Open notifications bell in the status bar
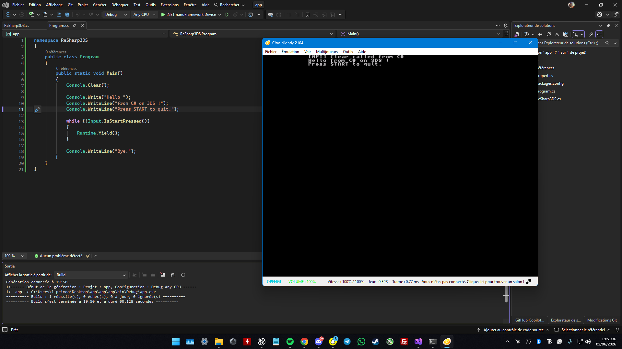The width and height of the screenshot is (622, 349). [617, 330]
